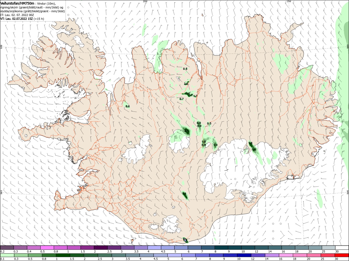Screen dimensions: 349x261
Task: Pick the dark green rain swatch between 1 and 1.5
Action: (63, 255)
